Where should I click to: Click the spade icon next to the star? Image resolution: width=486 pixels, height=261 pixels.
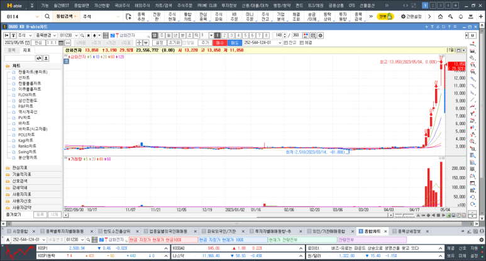coord(94,36)
